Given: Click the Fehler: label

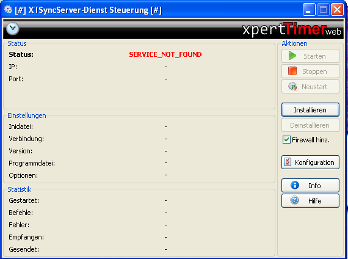Looking at the screenshot, I should point(19,225).
